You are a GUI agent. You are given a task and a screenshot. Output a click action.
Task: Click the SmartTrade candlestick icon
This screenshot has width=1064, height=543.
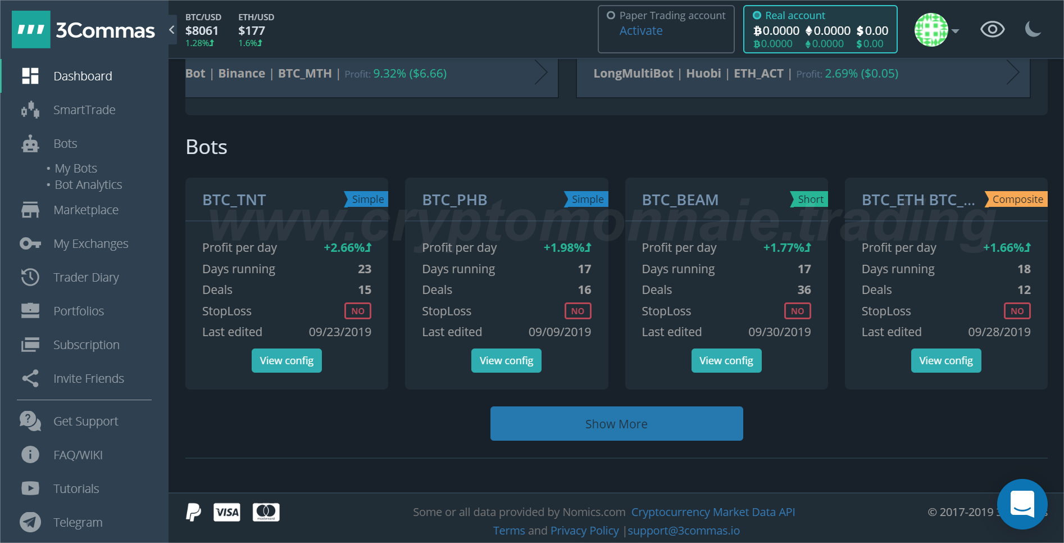30,110
